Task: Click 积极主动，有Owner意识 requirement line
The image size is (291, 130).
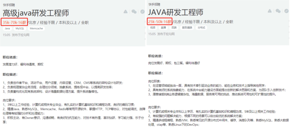Action: pyautogui.click(x=73, y=120)
